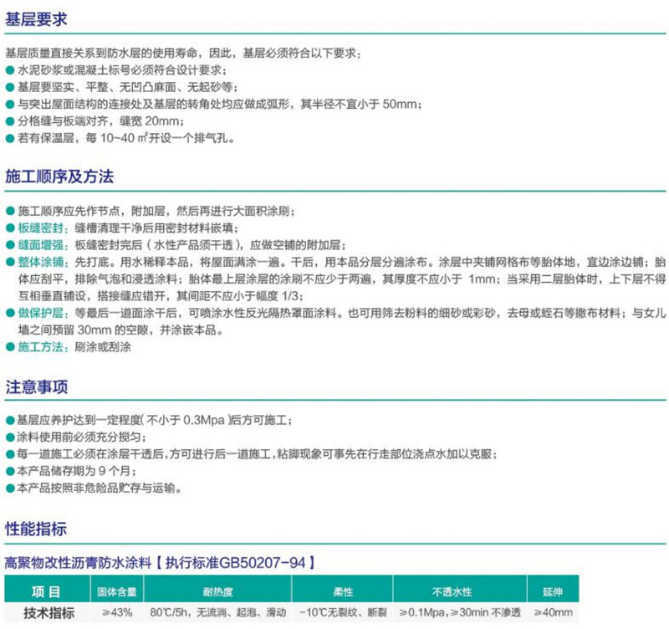Click the bullet before 整体涂铺
The width and height of the screenshot is (669, 629).
click(9, 262)
